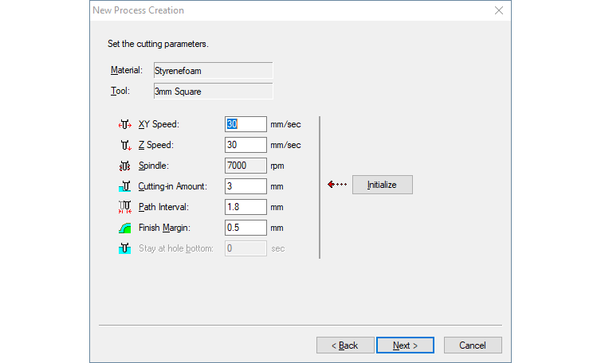Click the Spindle rpm field
Image resolution: width=601 pixels, height=363 pixels.
point(246,166)
